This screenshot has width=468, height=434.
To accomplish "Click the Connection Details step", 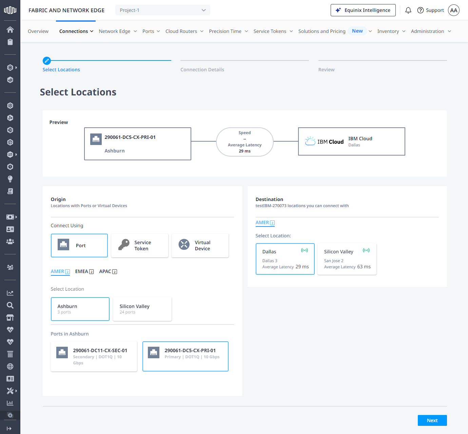I will pyautogui.click(x=202, y=70).
